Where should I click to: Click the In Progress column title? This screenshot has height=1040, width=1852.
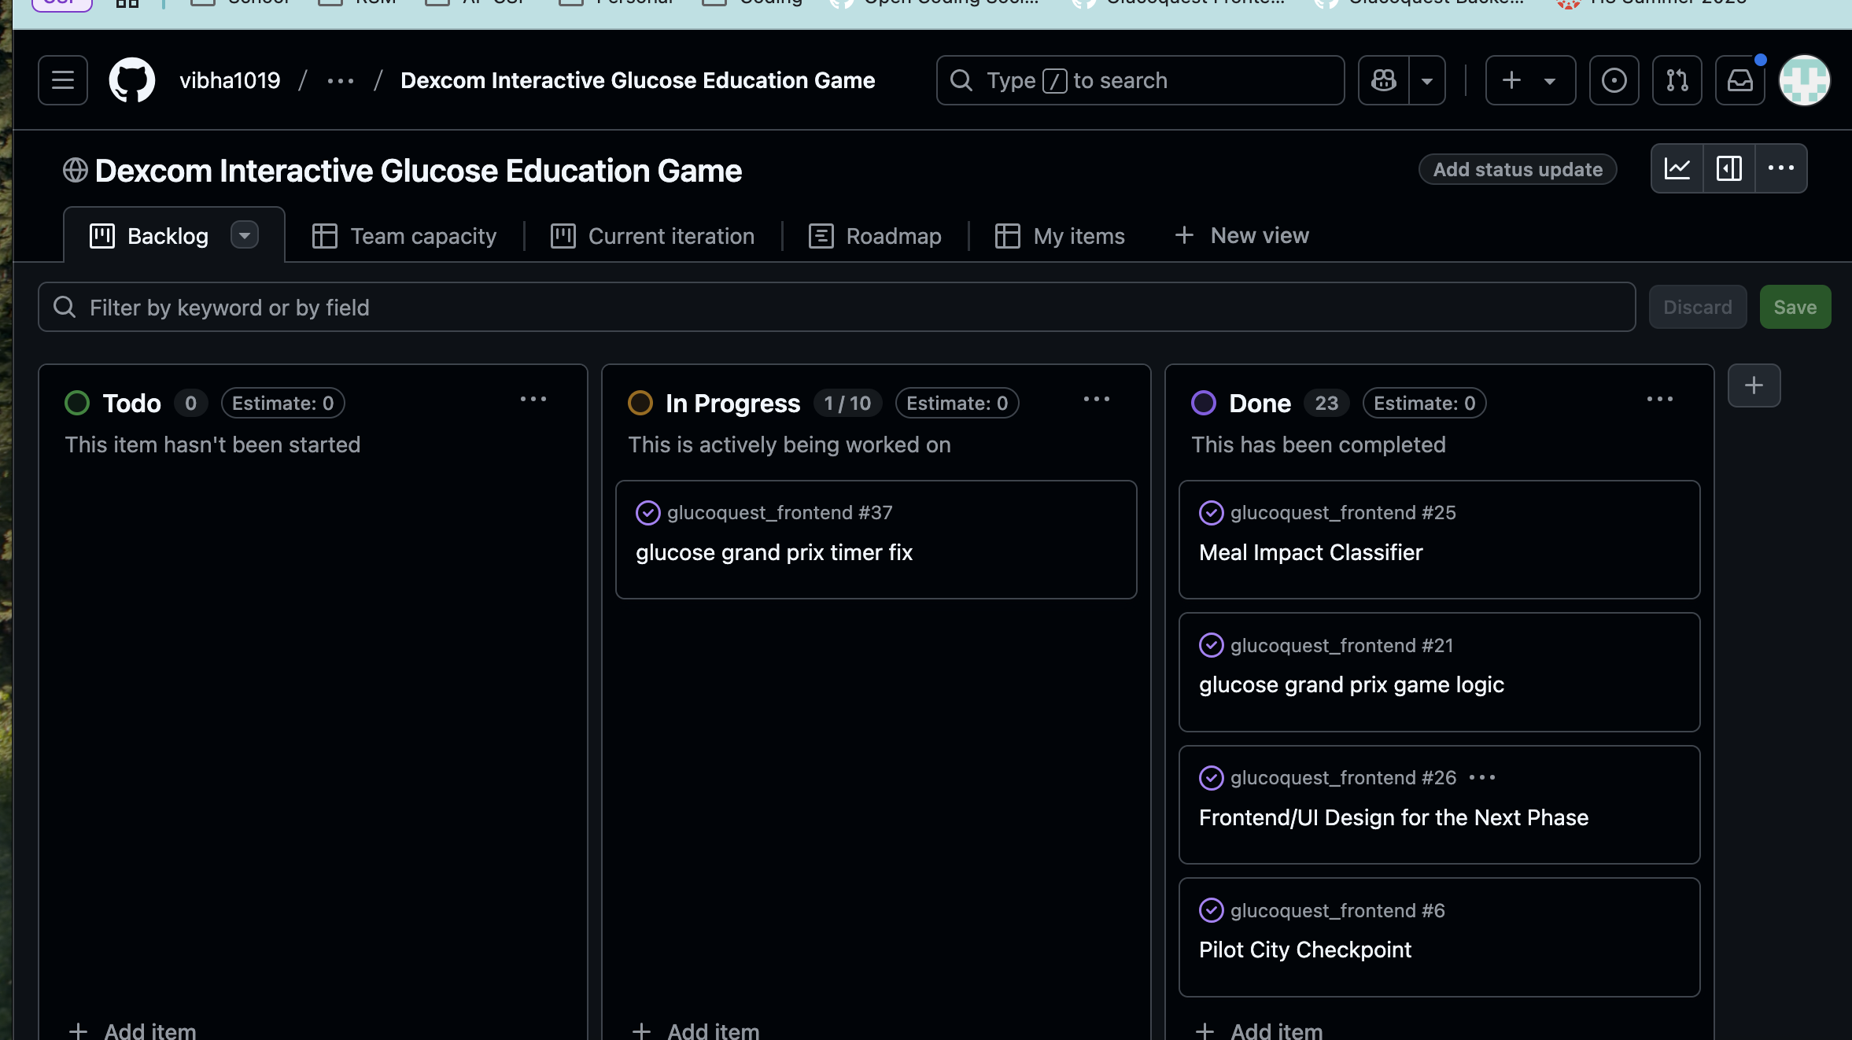click(732, 403)
